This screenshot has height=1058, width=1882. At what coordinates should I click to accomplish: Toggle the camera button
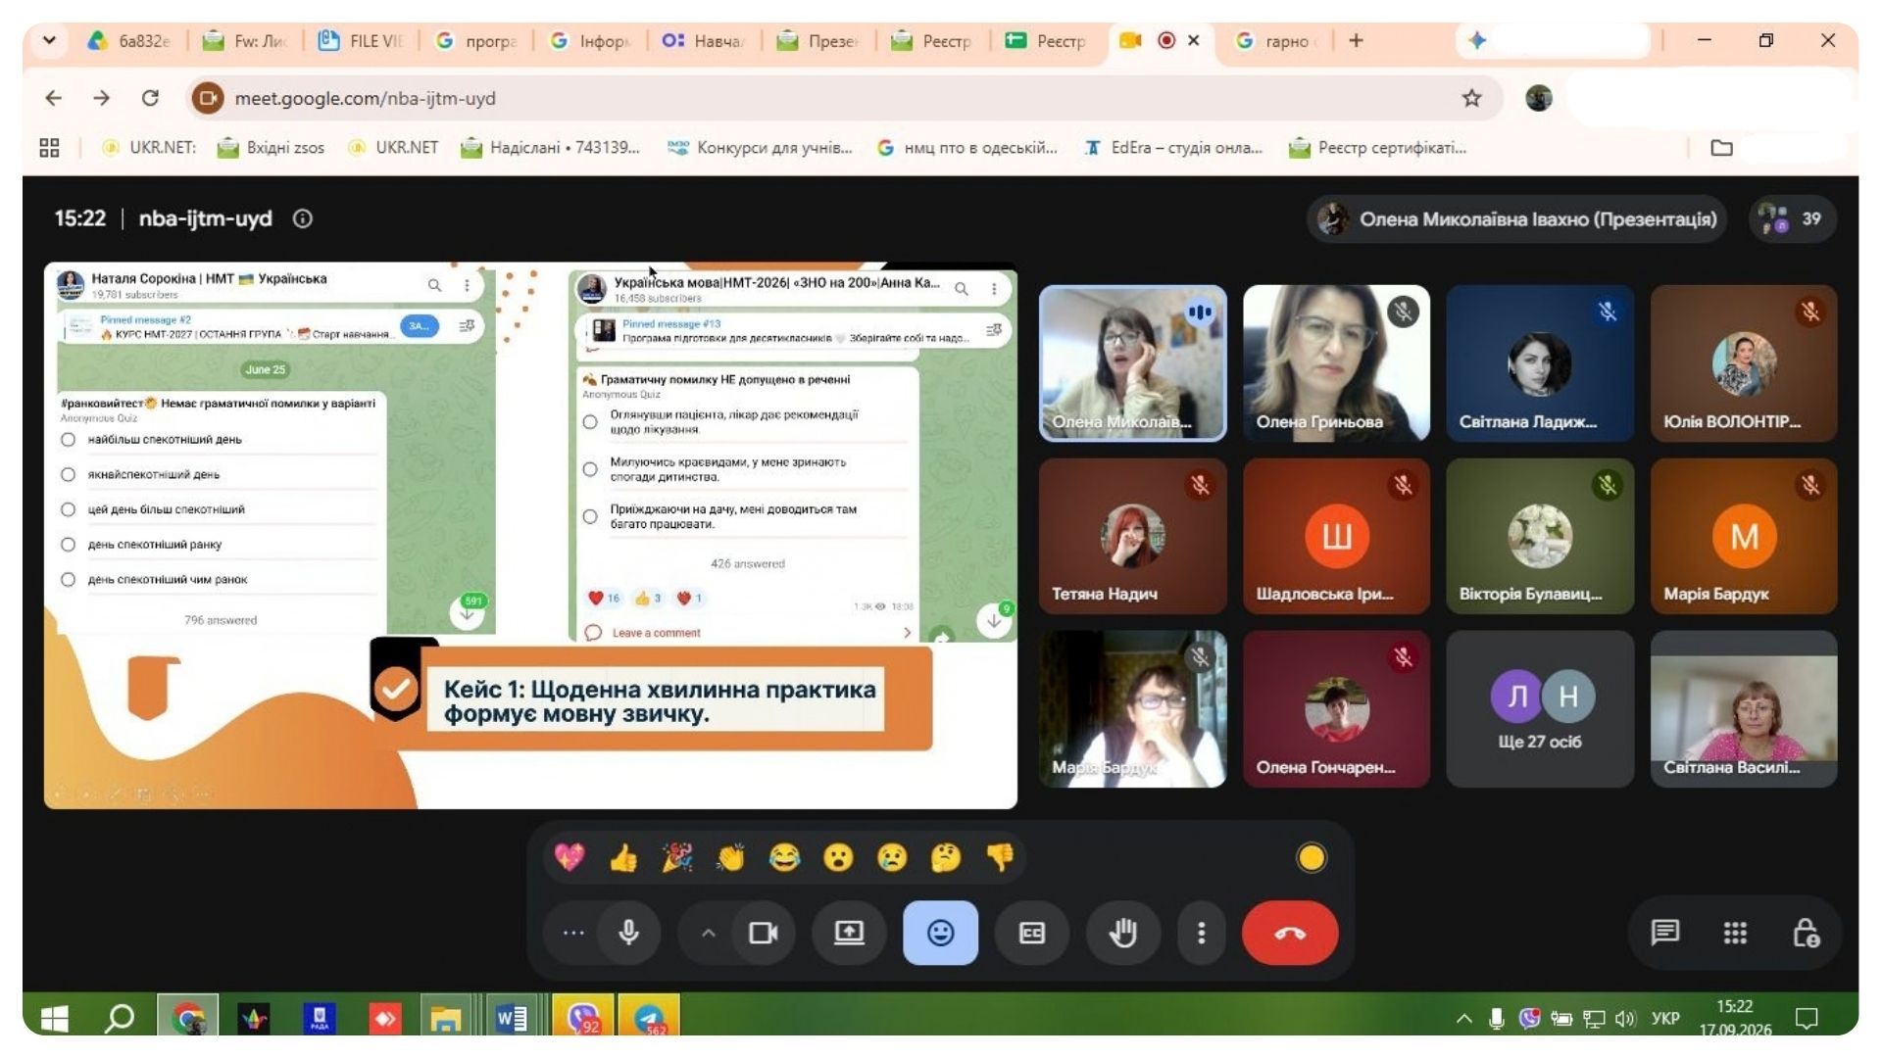point(763,933)
